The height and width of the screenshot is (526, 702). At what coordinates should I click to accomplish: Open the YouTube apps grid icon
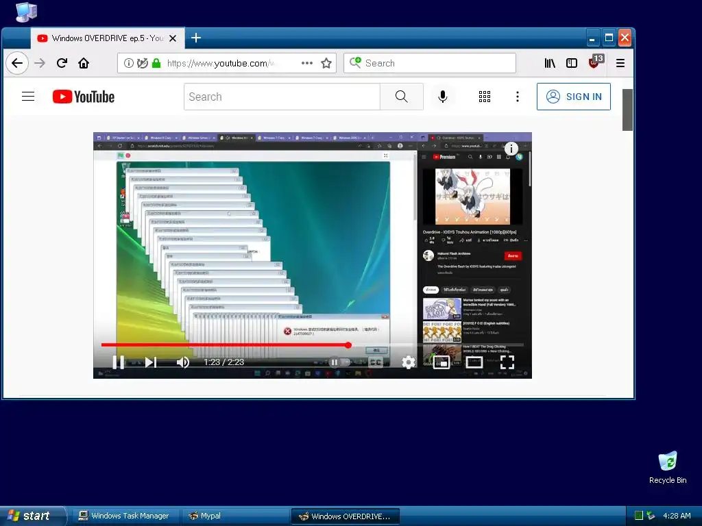pyautogui.click(x=485, y=97)
